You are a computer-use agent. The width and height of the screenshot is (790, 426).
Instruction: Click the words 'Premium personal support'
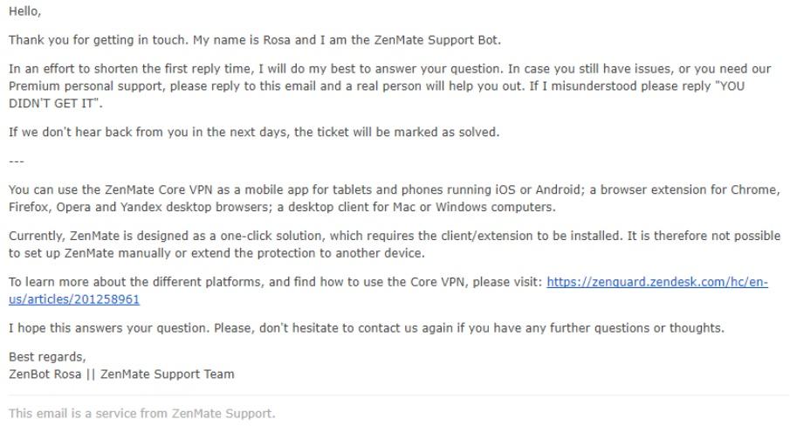(x=86, y=86)
